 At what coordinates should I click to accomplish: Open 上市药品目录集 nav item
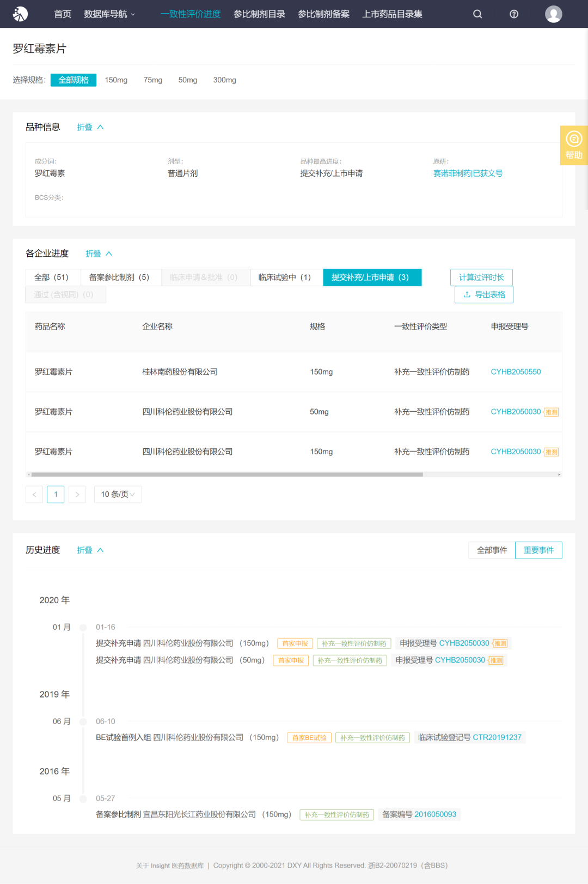coord(392,14)
